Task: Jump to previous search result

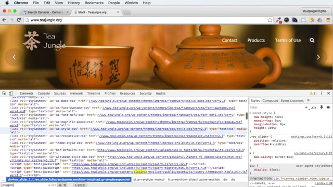Action: click(60, 185)
